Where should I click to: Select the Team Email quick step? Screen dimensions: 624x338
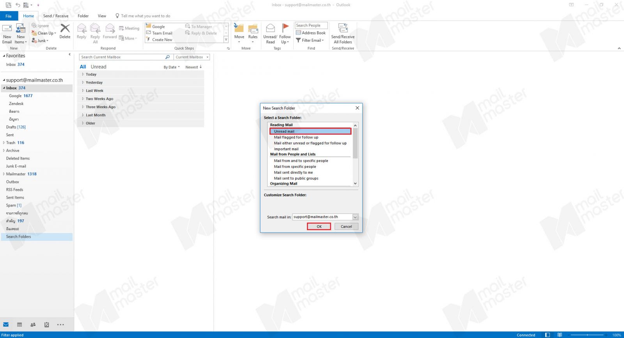click(x=159, y=33)
